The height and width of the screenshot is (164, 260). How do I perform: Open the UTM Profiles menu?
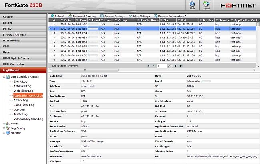[23, 41]
